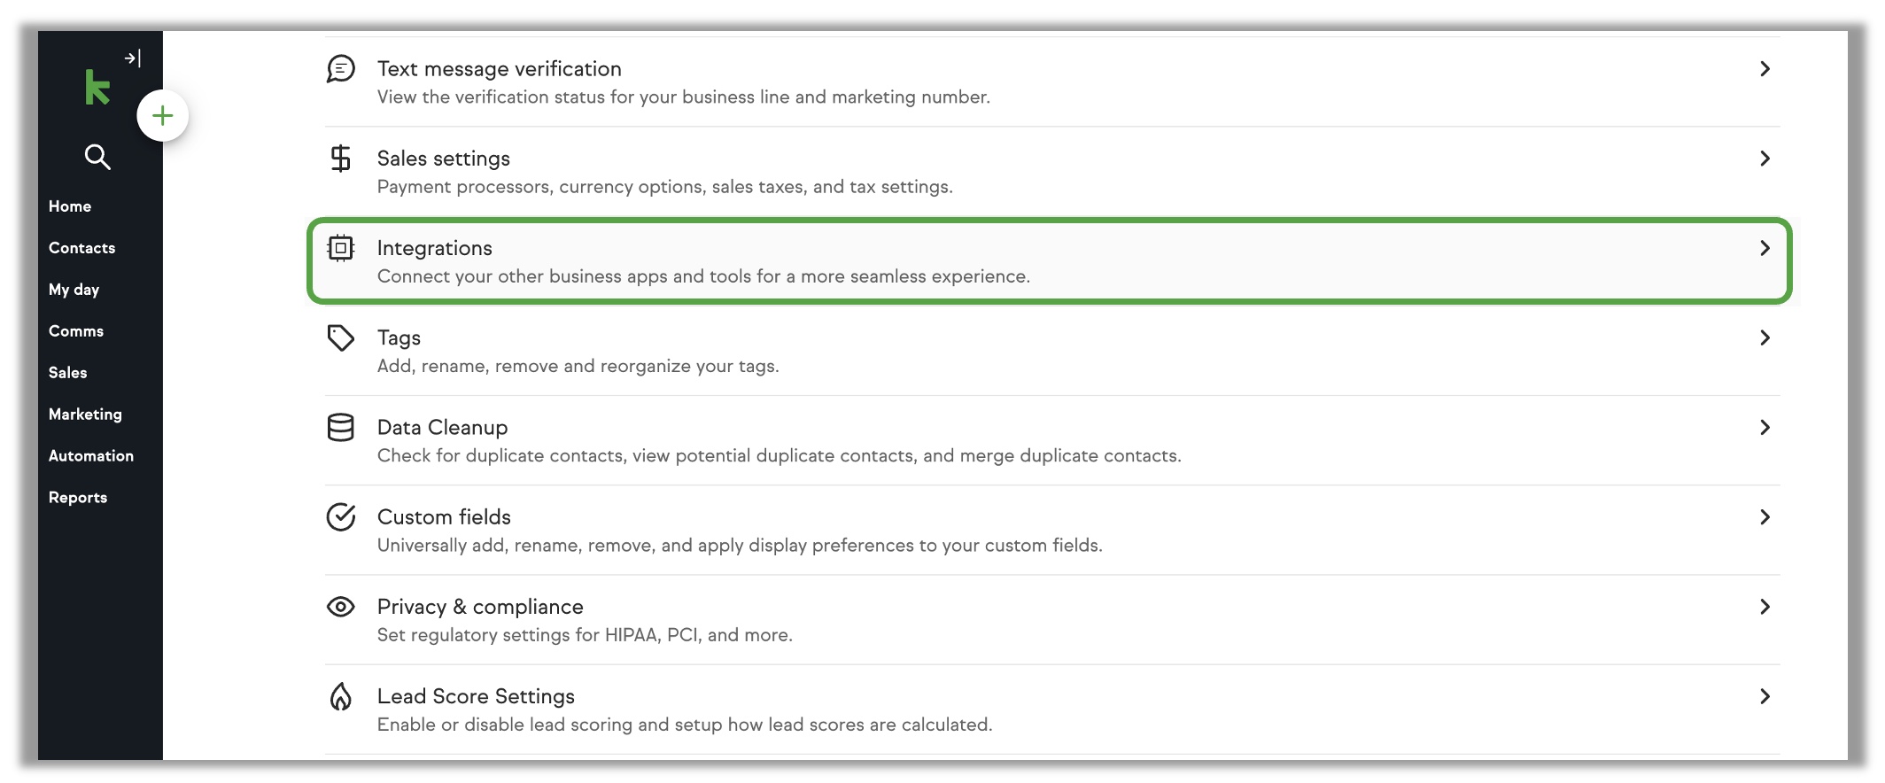Click the Privacy & compliance eye icon
Image resolution: width=1885 pixels, height=783 pixels.
341,607
